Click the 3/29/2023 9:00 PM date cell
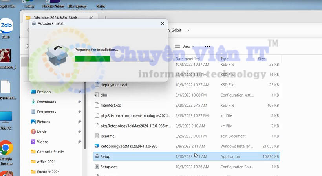 pyautogui.click(x=191, y=136)
